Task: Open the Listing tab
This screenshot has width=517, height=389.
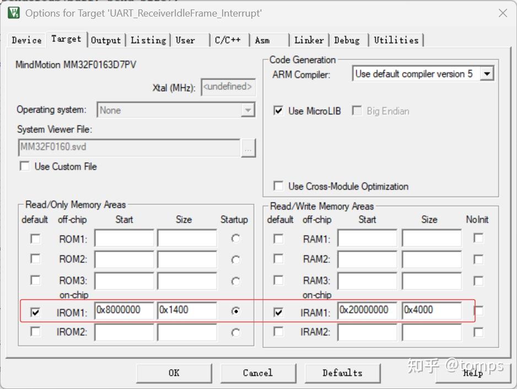Action: pyautogui.click(x=147, y=40)
